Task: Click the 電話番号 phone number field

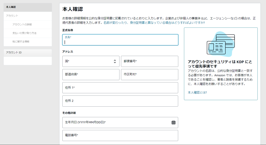Action: point(120,135)
